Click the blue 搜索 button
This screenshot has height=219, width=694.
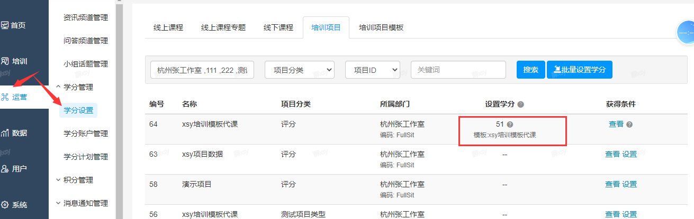pyautogui.click(x=530, y=70)
